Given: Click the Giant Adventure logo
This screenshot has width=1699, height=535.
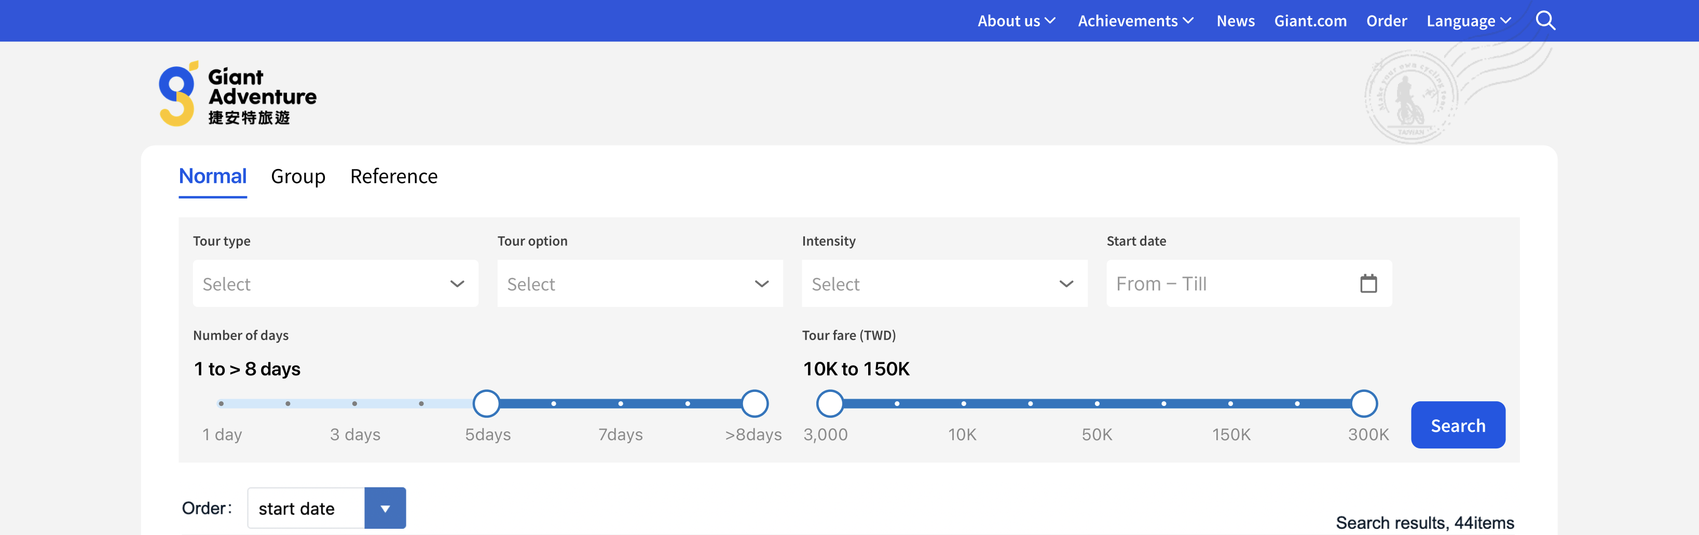Looking at the screenshot, I should click(x=238, y=94).
